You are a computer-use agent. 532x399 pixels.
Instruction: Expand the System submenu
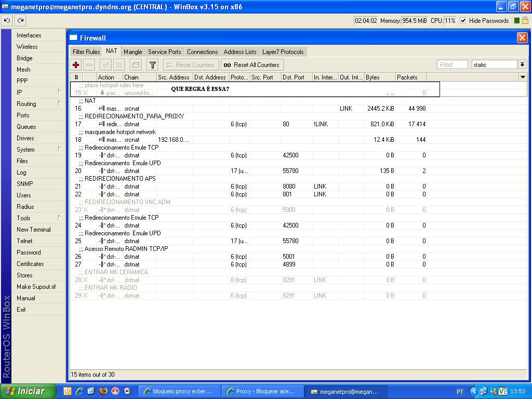[38, 150]
